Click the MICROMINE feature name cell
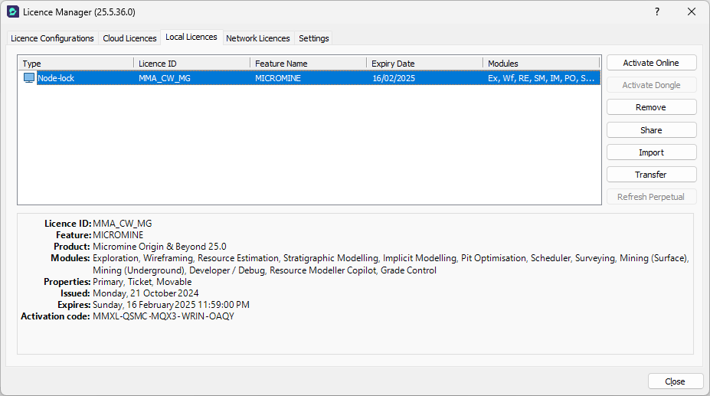 click(277, 78)
